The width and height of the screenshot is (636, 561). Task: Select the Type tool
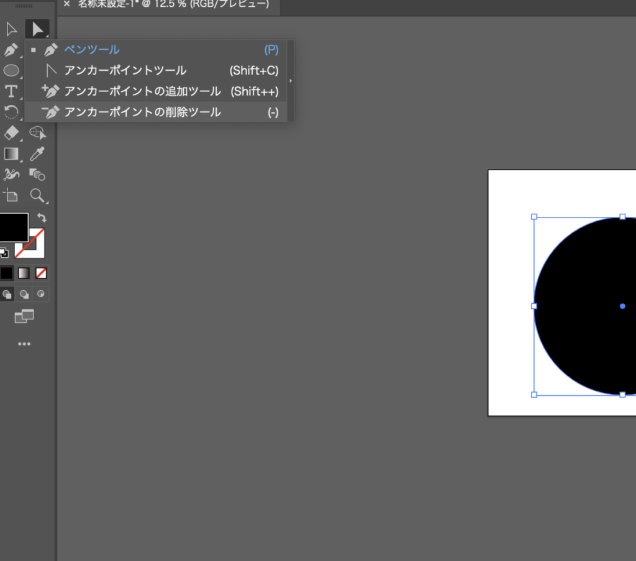[11, 91]
